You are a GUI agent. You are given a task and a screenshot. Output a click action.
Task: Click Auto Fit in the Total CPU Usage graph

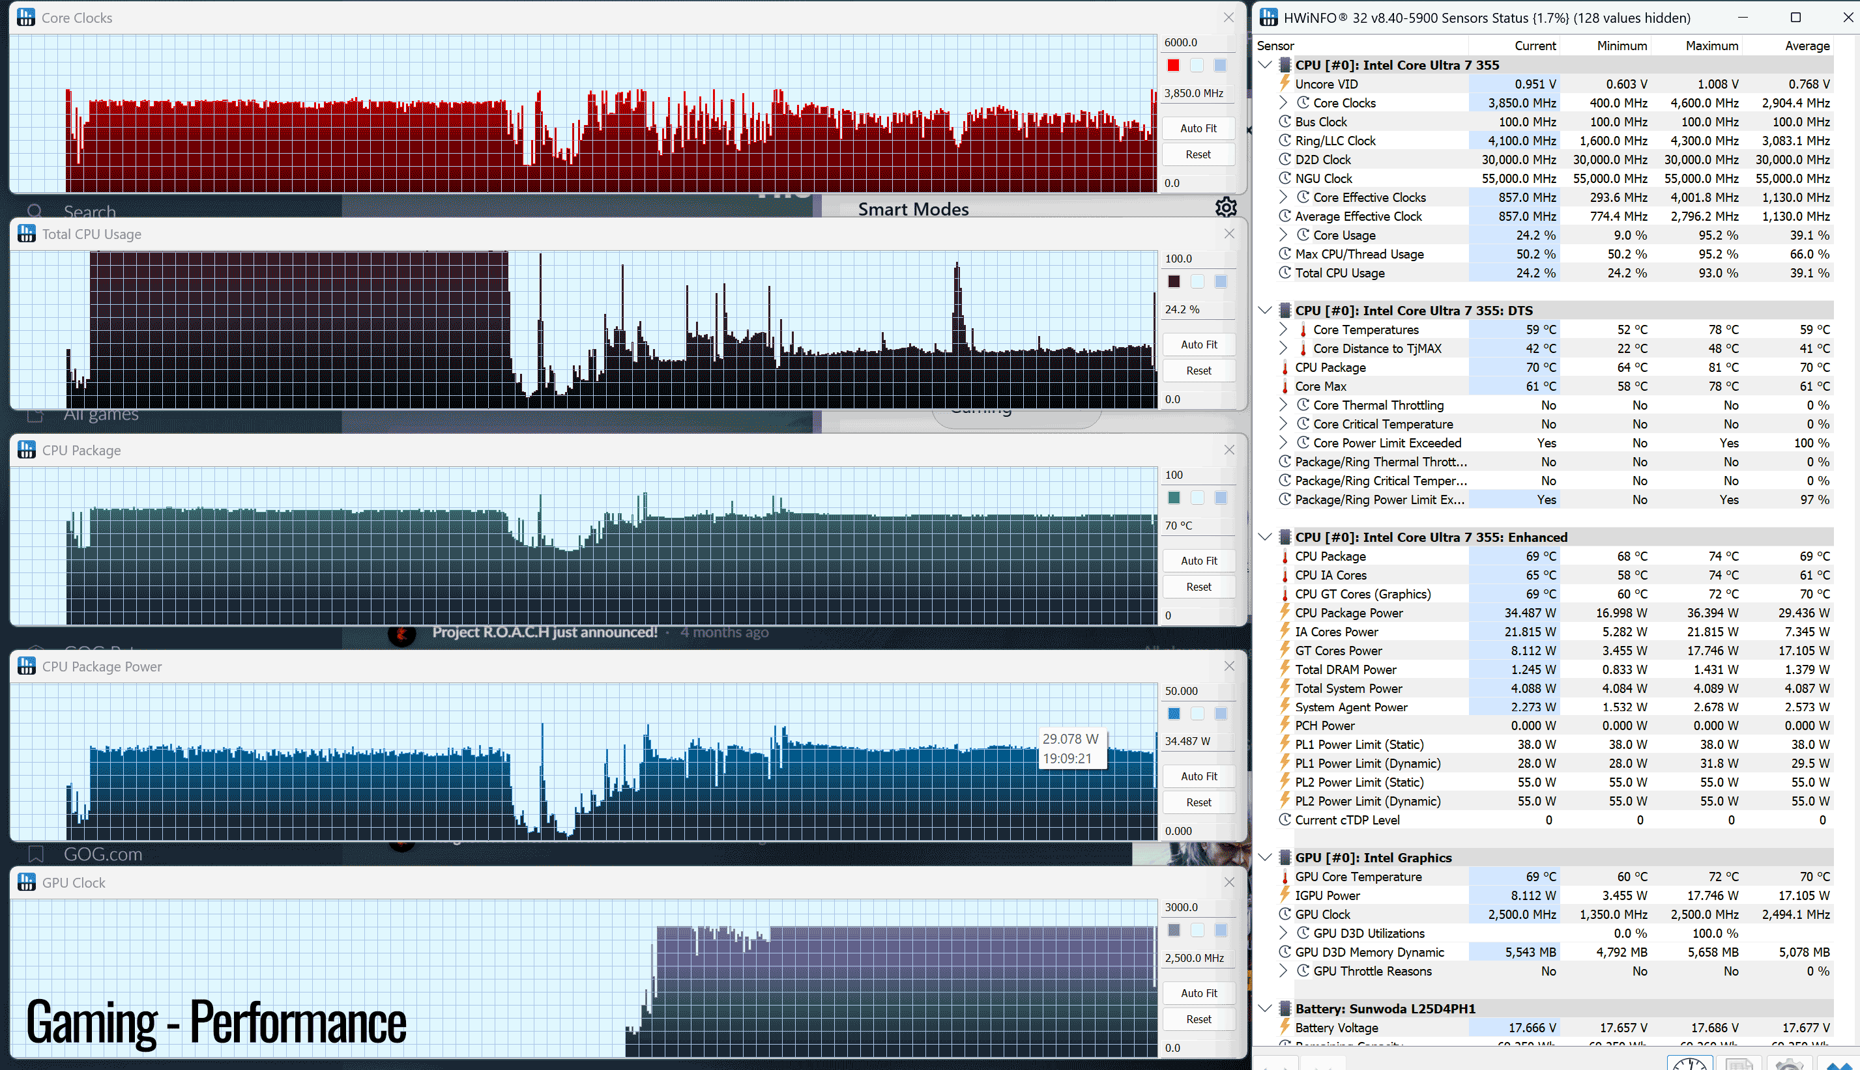(1199, 345)
